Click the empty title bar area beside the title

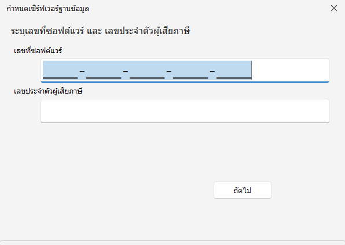[209, 8]
